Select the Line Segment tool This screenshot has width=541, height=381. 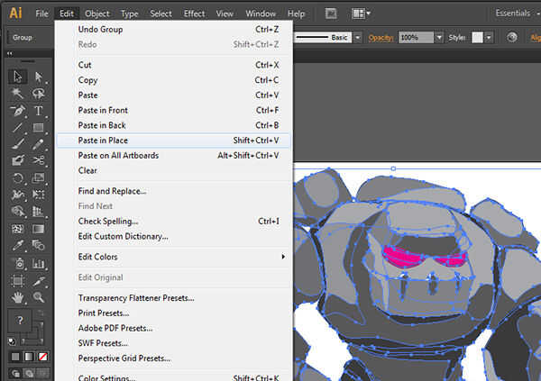[x=17, y=127]
